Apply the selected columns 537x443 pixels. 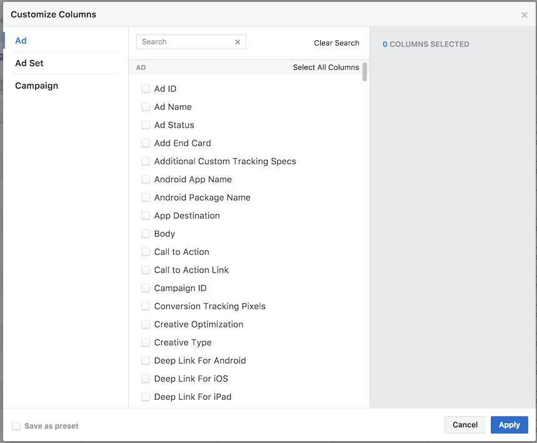click(509, 425)
